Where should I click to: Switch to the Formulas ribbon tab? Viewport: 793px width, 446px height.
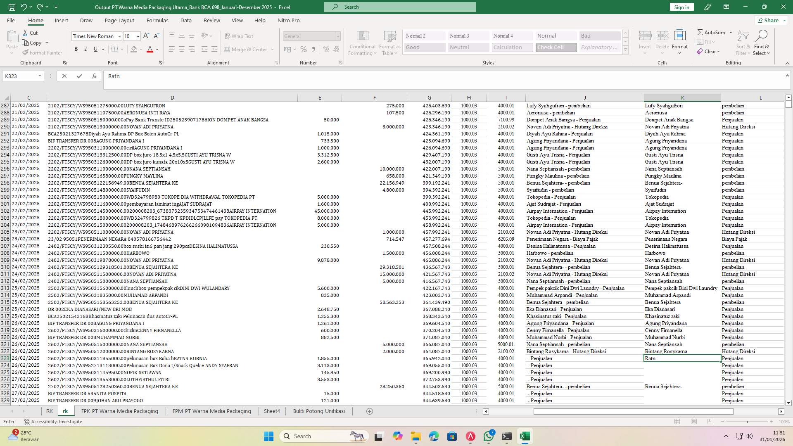pyautogui.click(x=157, y=20)
